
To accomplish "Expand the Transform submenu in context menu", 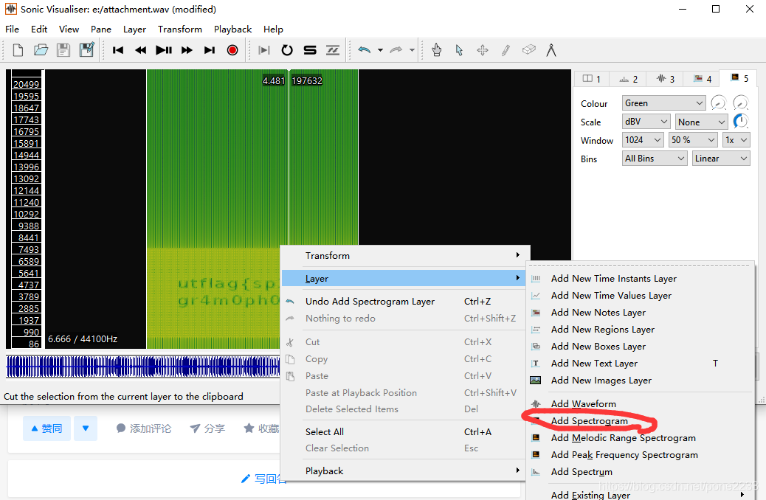I will [405, 255].
